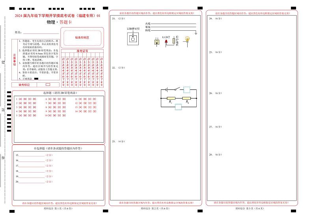Viewport: 313px width, 221px height.
Task: Click question number 23 (4分)
Action: (118, 141)
